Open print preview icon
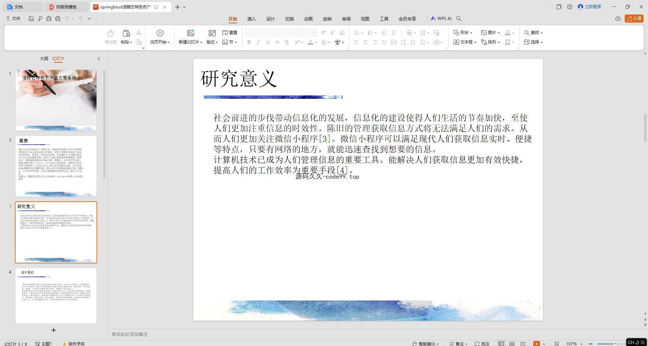This screenshot has width=648, height=346. 58,19
